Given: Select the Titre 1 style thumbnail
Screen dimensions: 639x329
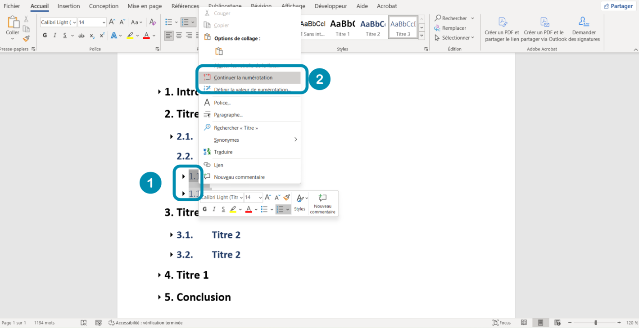Looking at the screenshot, I should coord(342,28).
